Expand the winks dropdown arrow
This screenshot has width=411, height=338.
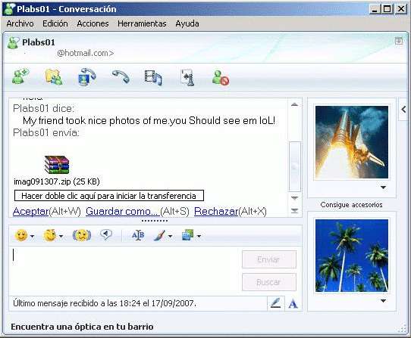61,236
